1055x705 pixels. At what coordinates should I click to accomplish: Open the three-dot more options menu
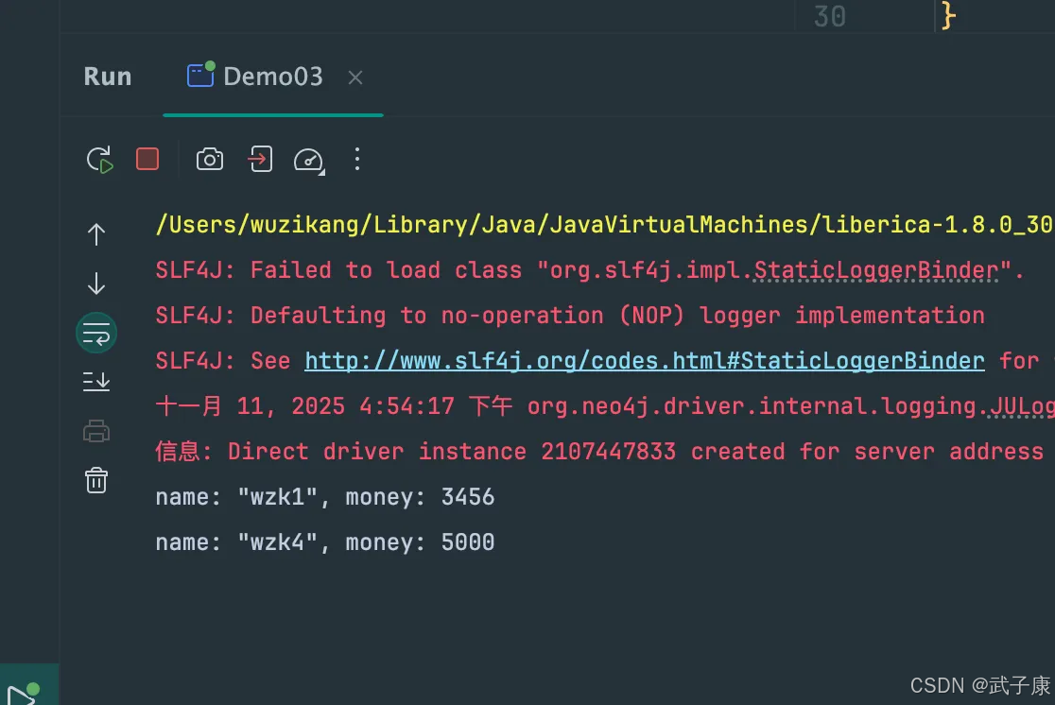tap(356, 159)
